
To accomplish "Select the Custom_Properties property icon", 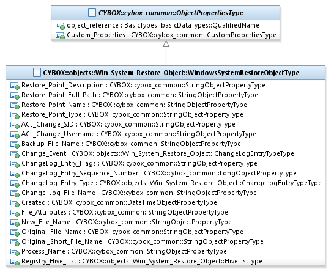I will tap(60, 35).
